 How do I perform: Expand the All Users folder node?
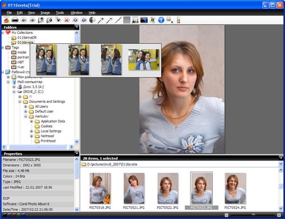pos(26,107)
